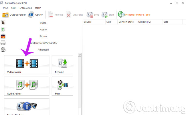186x115 pixels.
Task: Open the TASK menu
Action: pyautogui.click(x=5, y=8)
